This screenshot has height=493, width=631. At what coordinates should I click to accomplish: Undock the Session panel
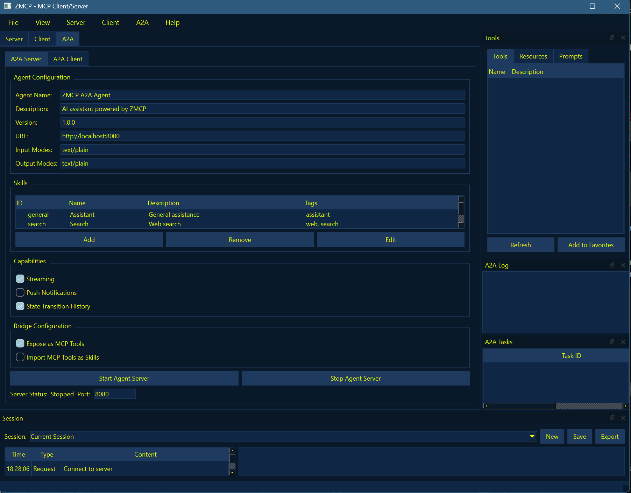[612, 418]
